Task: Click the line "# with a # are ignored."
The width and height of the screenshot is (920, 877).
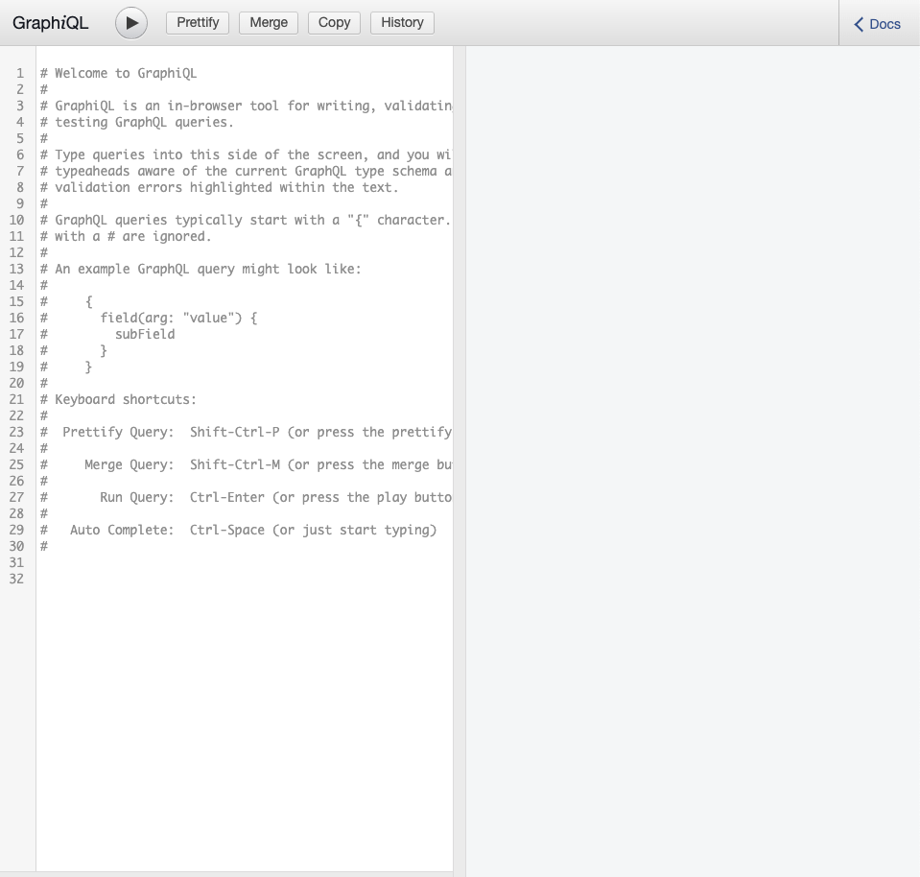Action: point(126,236)
